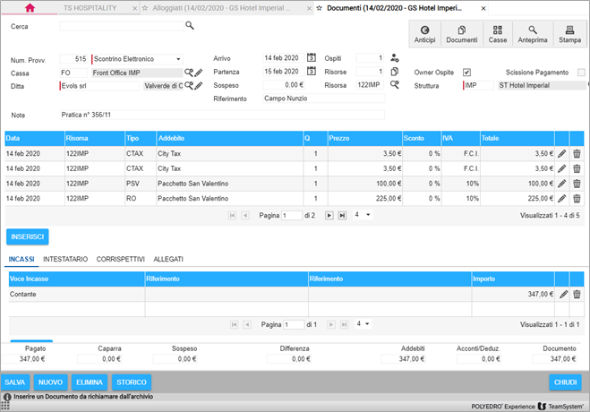Open calendar picker for Partenza date
The width and height of the screenshot is (590, 412).
coord(312,71)
